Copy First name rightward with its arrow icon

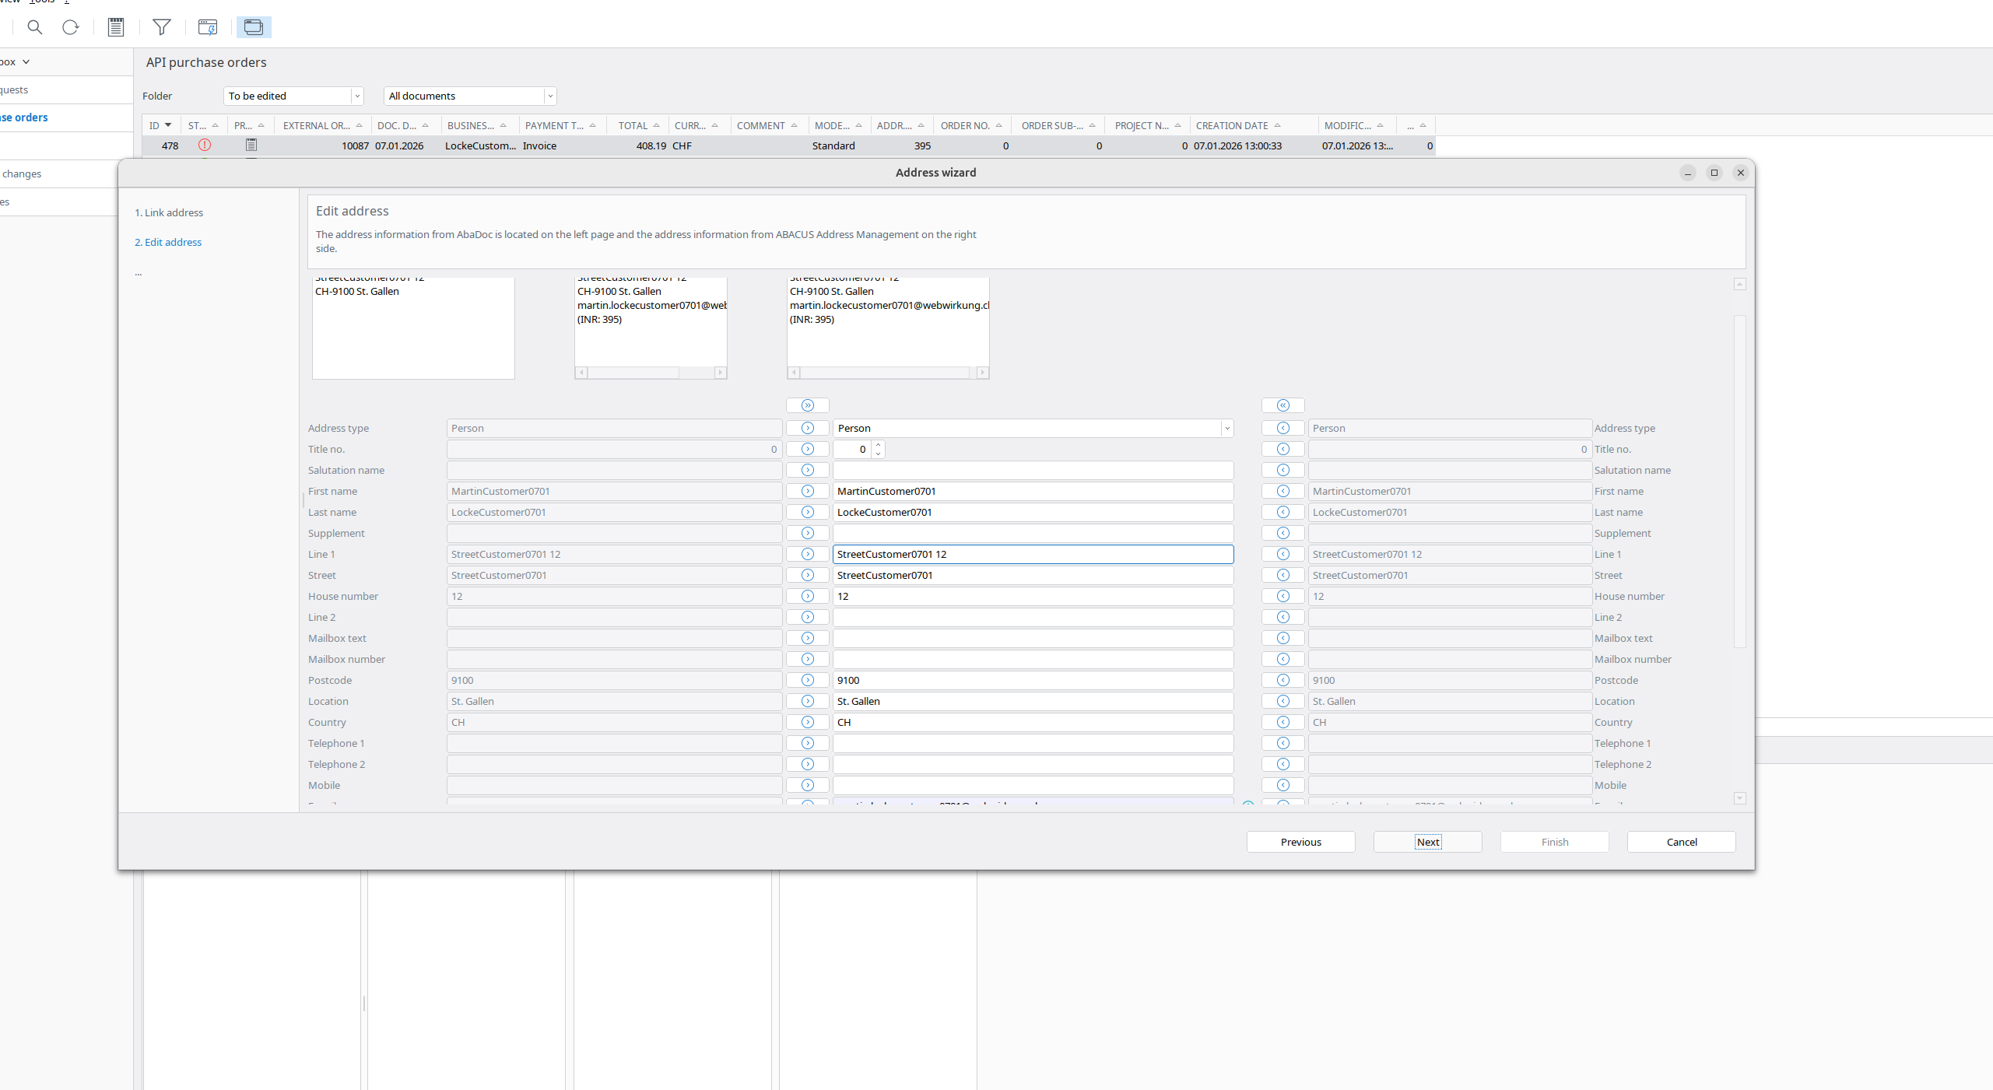(807, 491)
